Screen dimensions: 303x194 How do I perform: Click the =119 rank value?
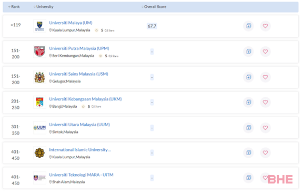click(x=16, y=25)
